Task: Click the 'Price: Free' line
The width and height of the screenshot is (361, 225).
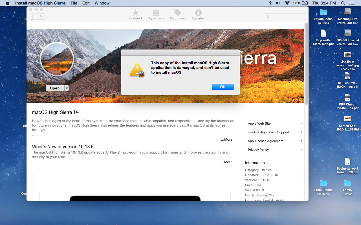Action: (x=253, y=185)
